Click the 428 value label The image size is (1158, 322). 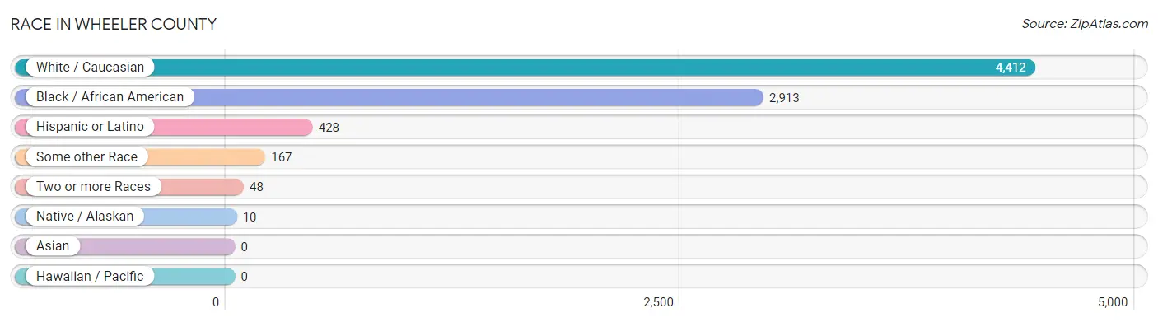click(x=329, y=127)
